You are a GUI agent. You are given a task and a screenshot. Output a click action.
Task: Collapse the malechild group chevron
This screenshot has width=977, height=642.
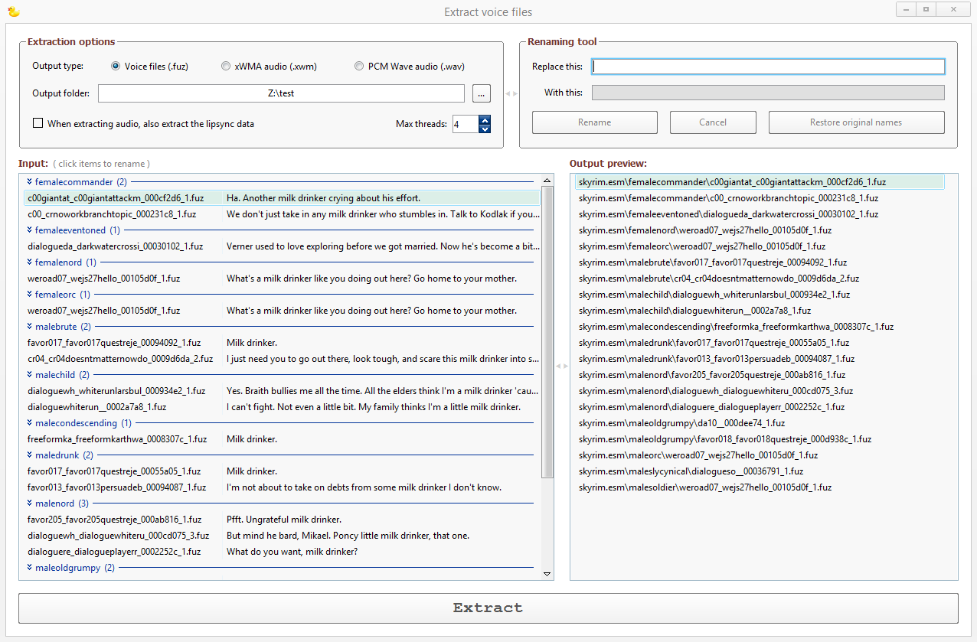[x=29, y=375]
